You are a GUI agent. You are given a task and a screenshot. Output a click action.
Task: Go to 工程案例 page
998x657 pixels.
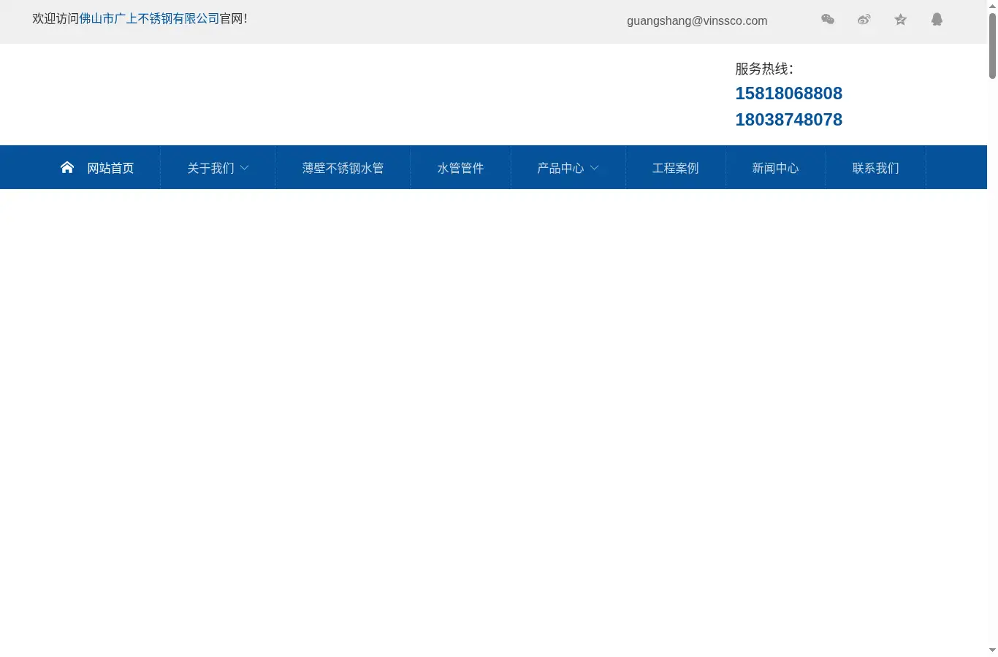point(675,168)
